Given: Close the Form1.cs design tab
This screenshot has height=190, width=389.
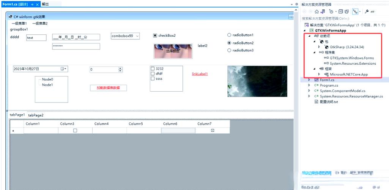Looking at the screenshot, I should [x=37, y=4].
